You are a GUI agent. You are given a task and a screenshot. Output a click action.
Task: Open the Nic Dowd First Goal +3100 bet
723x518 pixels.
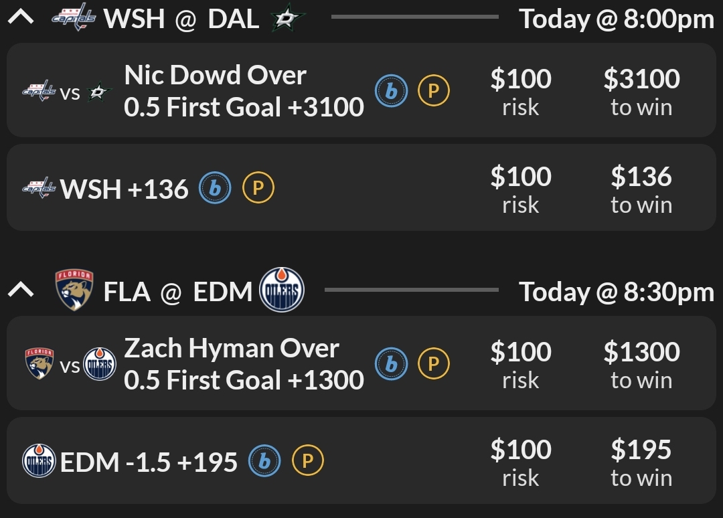(244, 91)
